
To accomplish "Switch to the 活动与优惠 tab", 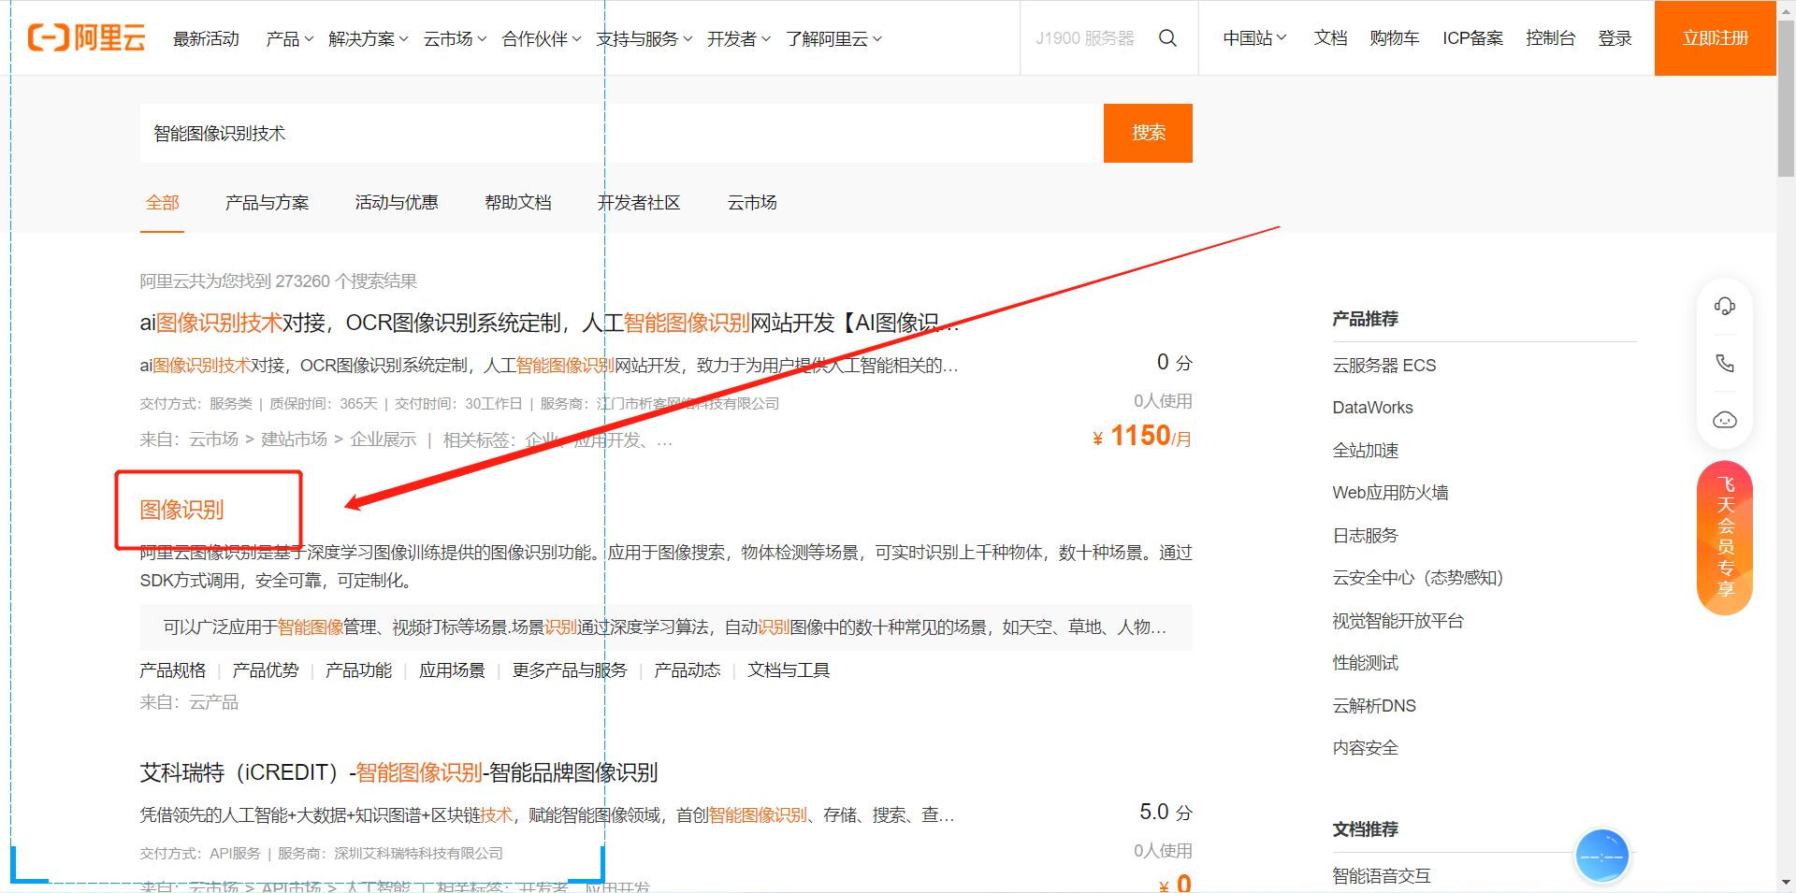I will click(x=396, y=202).
